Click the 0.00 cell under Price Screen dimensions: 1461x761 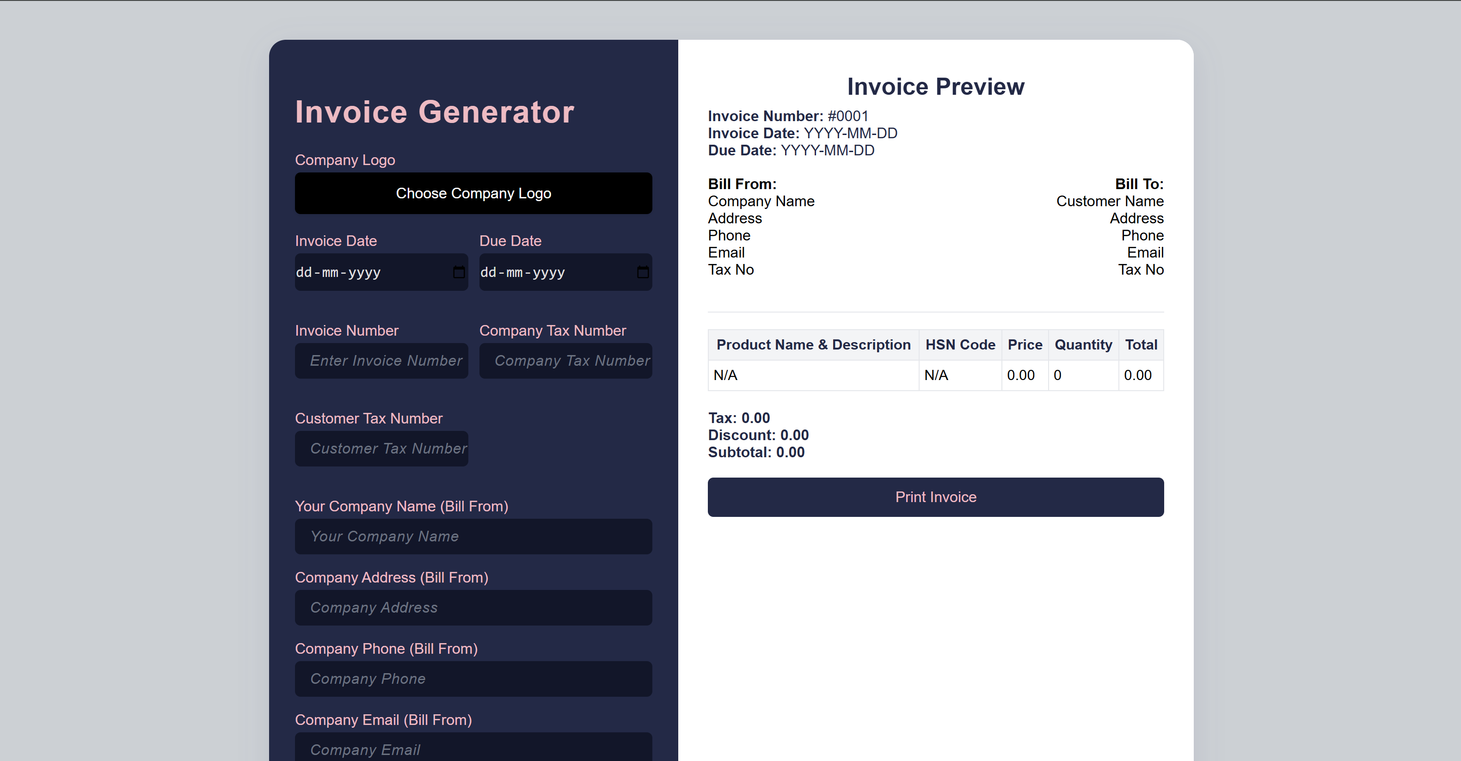click(1025, 375)
